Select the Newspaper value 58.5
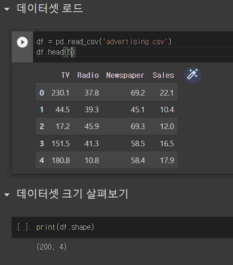The image size is (233, 265). click(138, 144)
